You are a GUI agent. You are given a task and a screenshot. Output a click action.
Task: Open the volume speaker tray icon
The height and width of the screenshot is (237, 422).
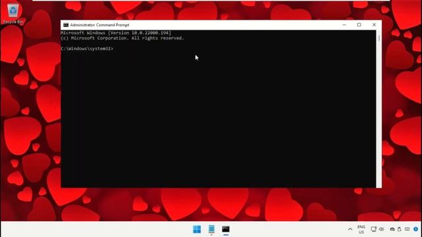(381, 229)
